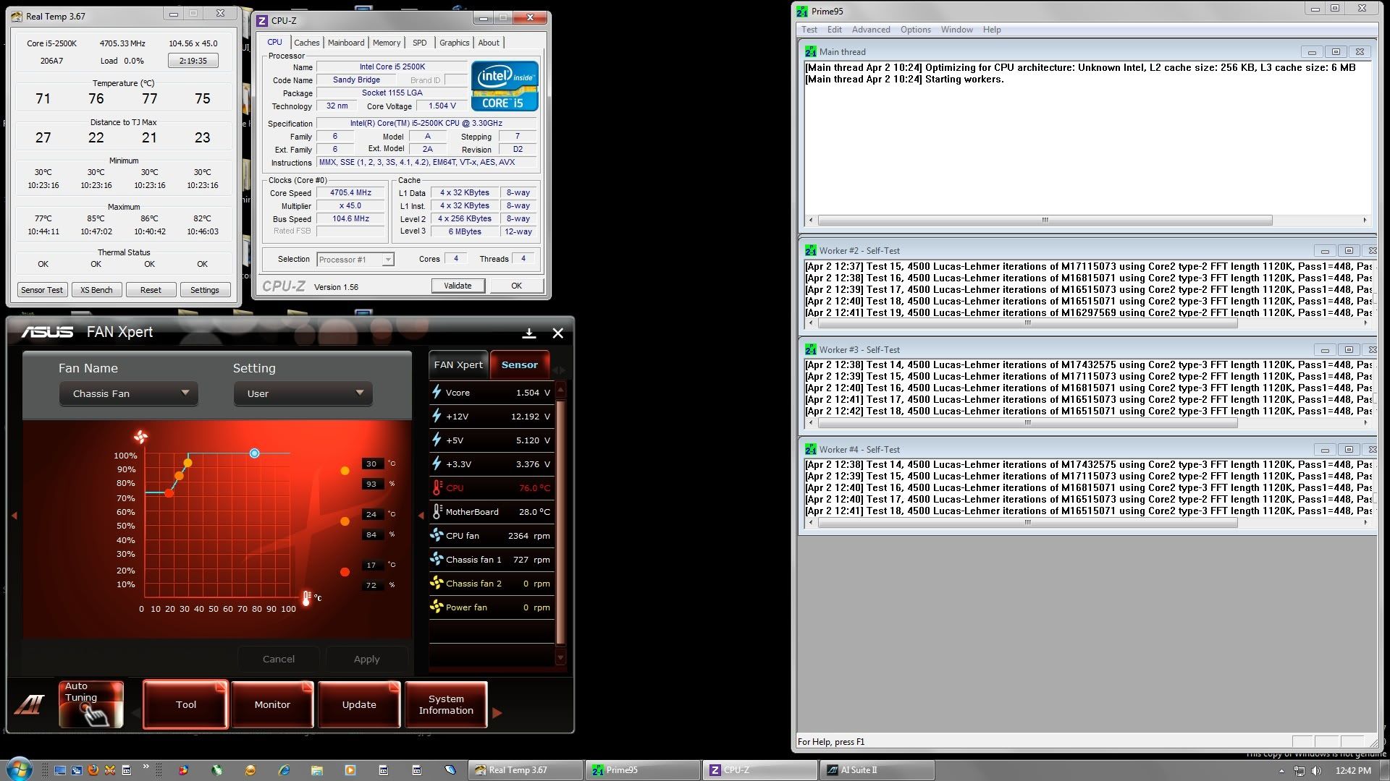This screenshot has width=1390, height=781.
Task: Click the right arrow after System Information button
Action: (x=497, y=713)
